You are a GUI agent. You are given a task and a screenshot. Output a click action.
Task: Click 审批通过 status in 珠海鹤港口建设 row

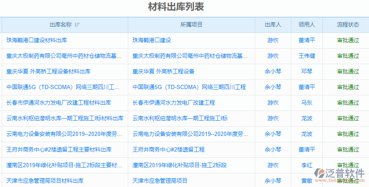(x=348, y=41)
